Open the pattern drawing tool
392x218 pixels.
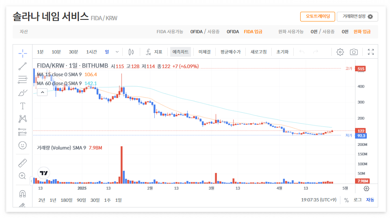point(22,119)
